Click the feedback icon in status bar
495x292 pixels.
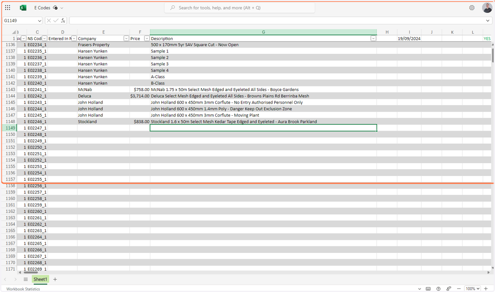pos(449,289)
